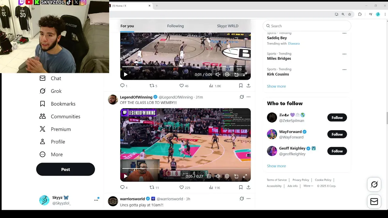Mute the Wemby video
The image size is (388, 218).
218,176
